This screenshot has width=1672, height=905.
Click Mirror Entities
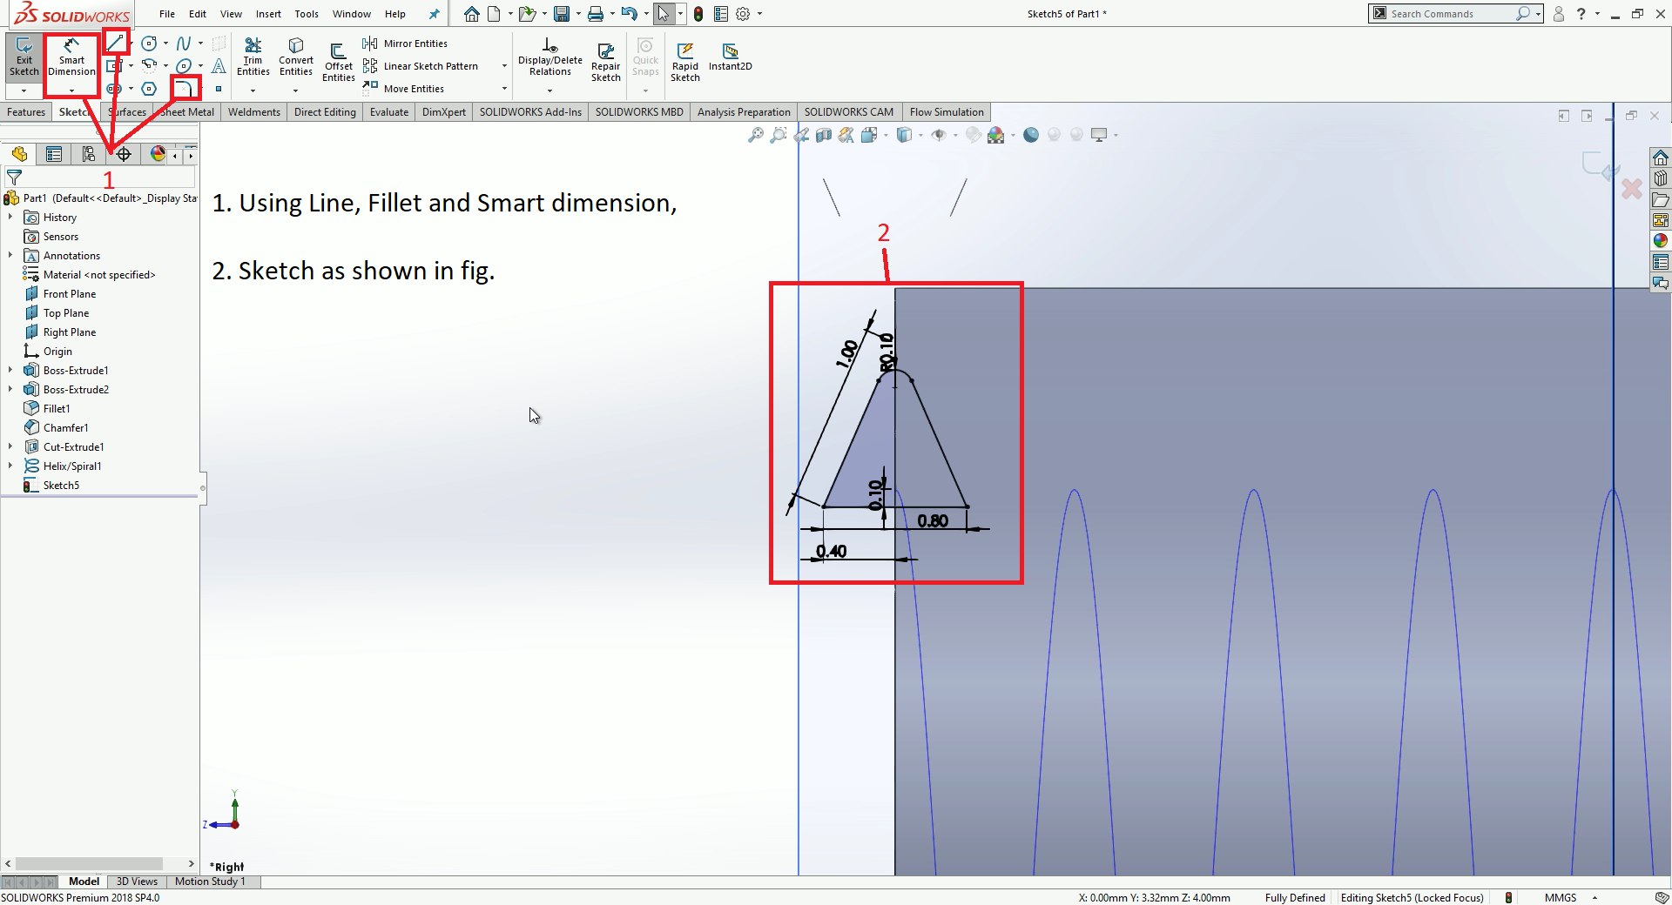[406, 44]
